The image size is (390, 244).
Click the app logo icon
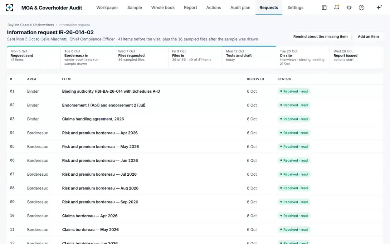(10, 7)
